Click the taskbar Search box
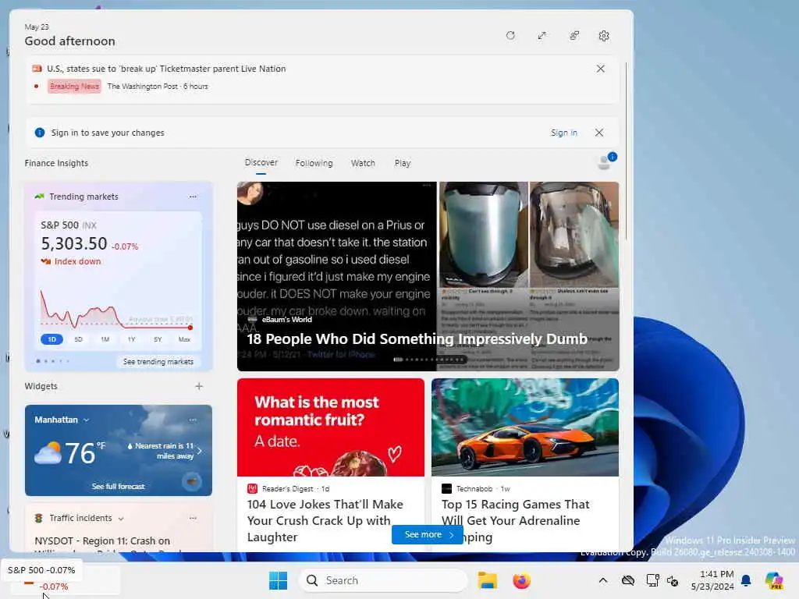 [382, 580]
